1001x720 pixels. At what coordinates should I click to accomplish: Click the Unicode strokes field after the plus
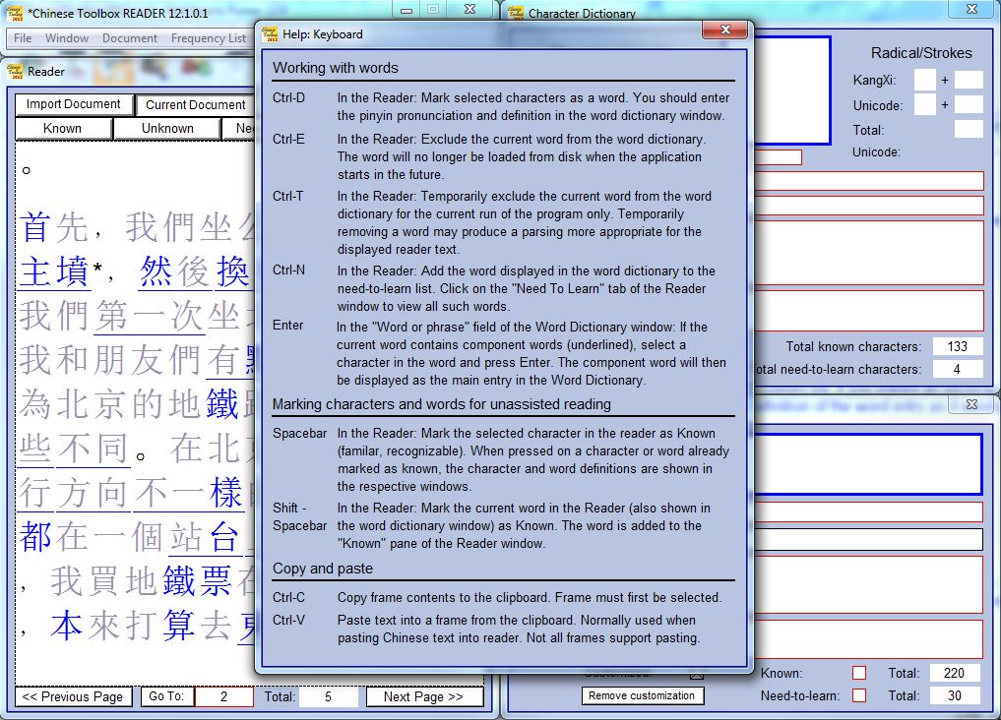[x=969, y=104]
